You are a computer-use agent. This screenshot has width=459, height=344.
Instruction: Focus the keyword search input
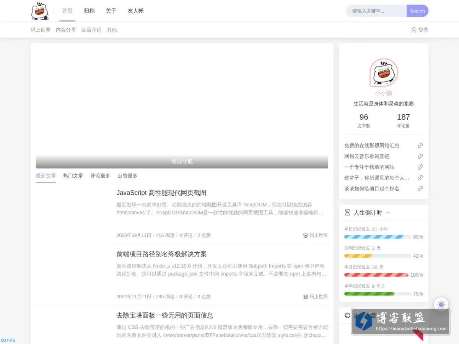click(x=376, y=11)
